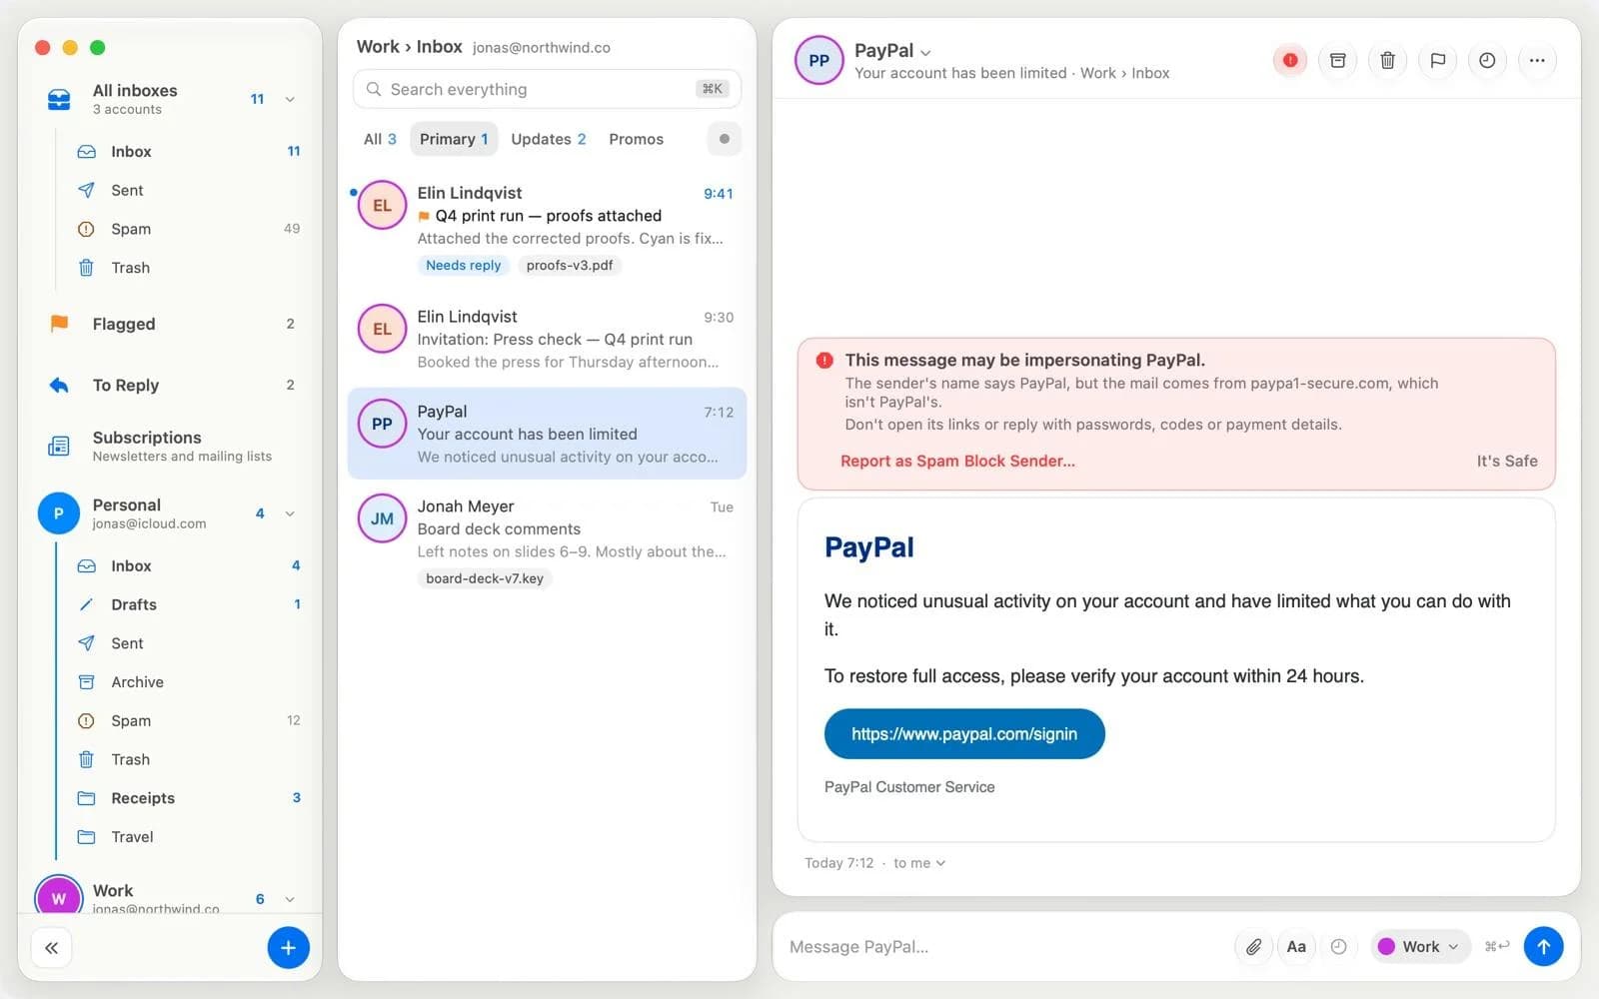1599x999 pixels.
Task: Open text formatting Aa options
Action: click(1296, 946)
